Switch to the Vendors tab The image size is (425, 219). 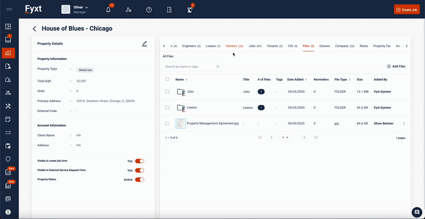234,46
